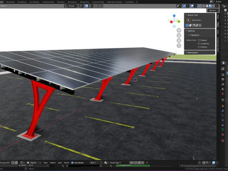Screen dimensions: 228x171
Task: Toggle the viewport gizmos button
Action: click(x=184, y=6)
